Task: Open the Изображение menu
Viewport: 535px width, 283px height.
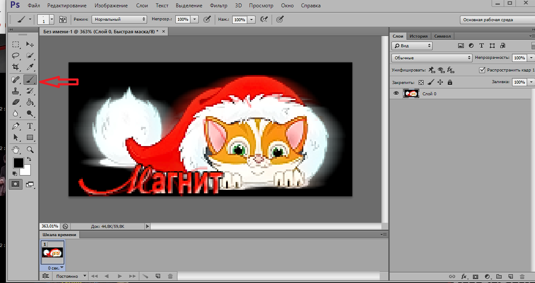Action: 110,6
